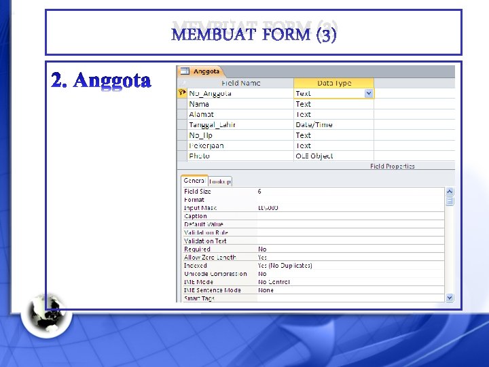Click the Field Properties label
Image resolution: width=489 pixels, height=367 pixels.
[393, 166]
